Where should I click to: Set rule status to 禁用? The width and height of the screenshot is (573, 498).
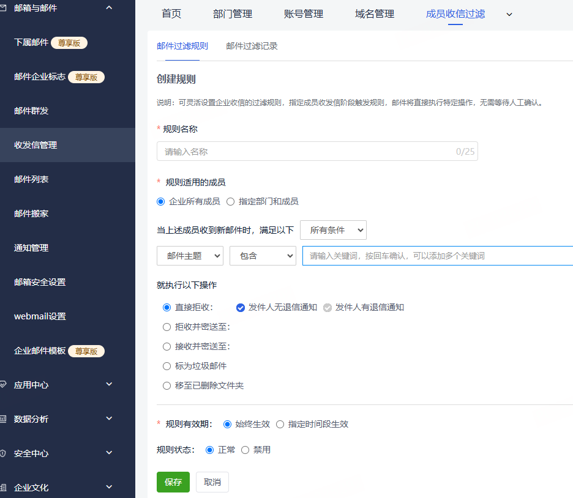click(245, 450)
